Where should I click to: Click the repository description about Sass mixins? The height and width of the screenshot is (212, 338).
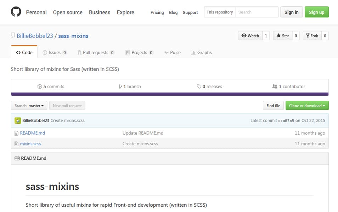coord(65,69)
